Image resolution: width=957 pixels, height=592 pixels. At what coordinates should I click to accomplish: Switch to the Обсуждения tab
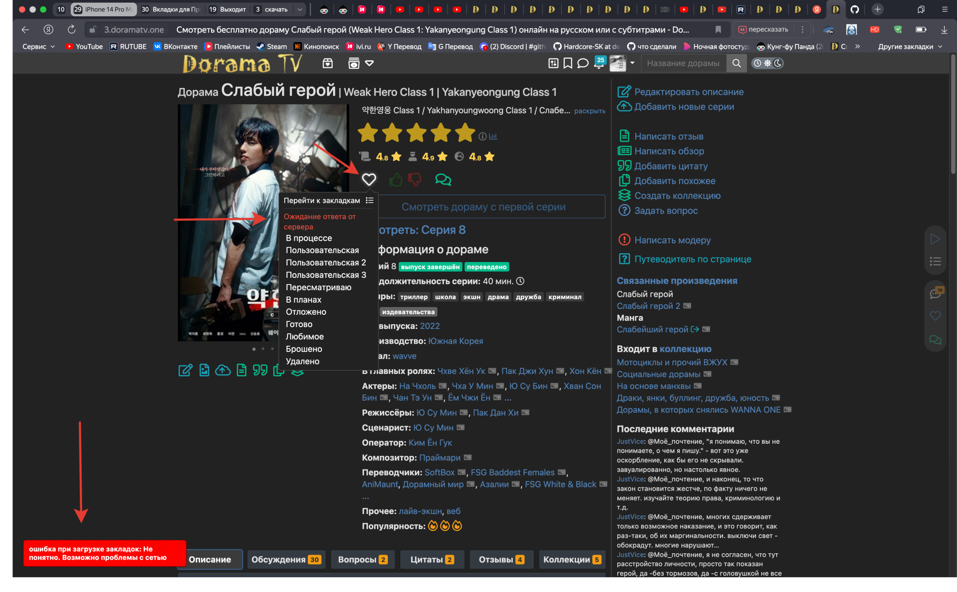coord(286,559)
